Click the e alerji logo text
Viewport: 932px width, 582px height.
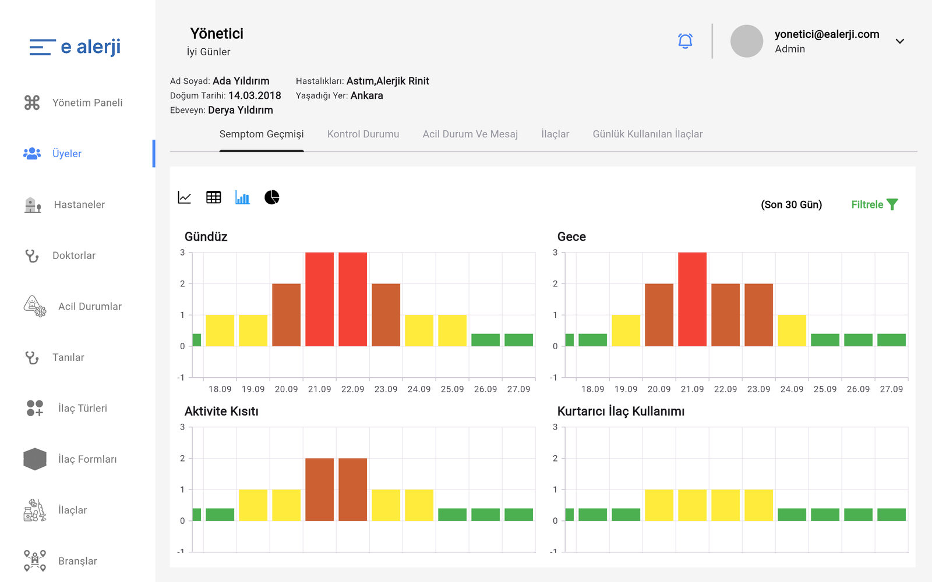91,47
